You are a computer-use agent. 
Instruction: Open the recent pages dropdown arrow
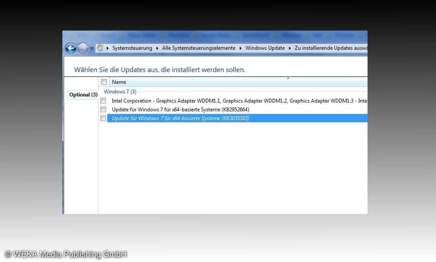tap(92, 48)
